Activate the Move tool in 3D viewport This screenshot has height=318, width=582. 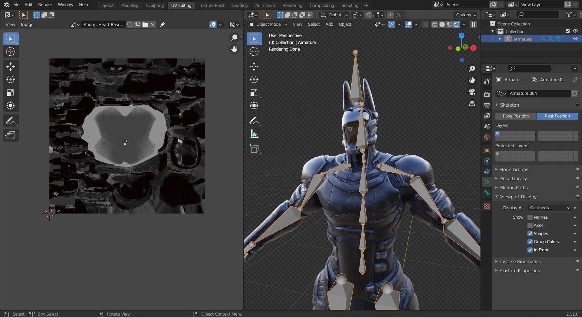point(254,66)
